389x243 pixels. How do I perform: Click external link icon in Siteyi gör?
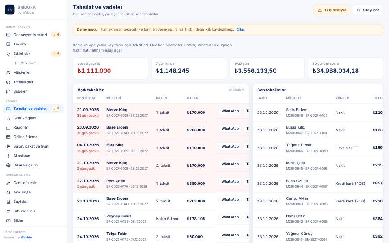358,10
